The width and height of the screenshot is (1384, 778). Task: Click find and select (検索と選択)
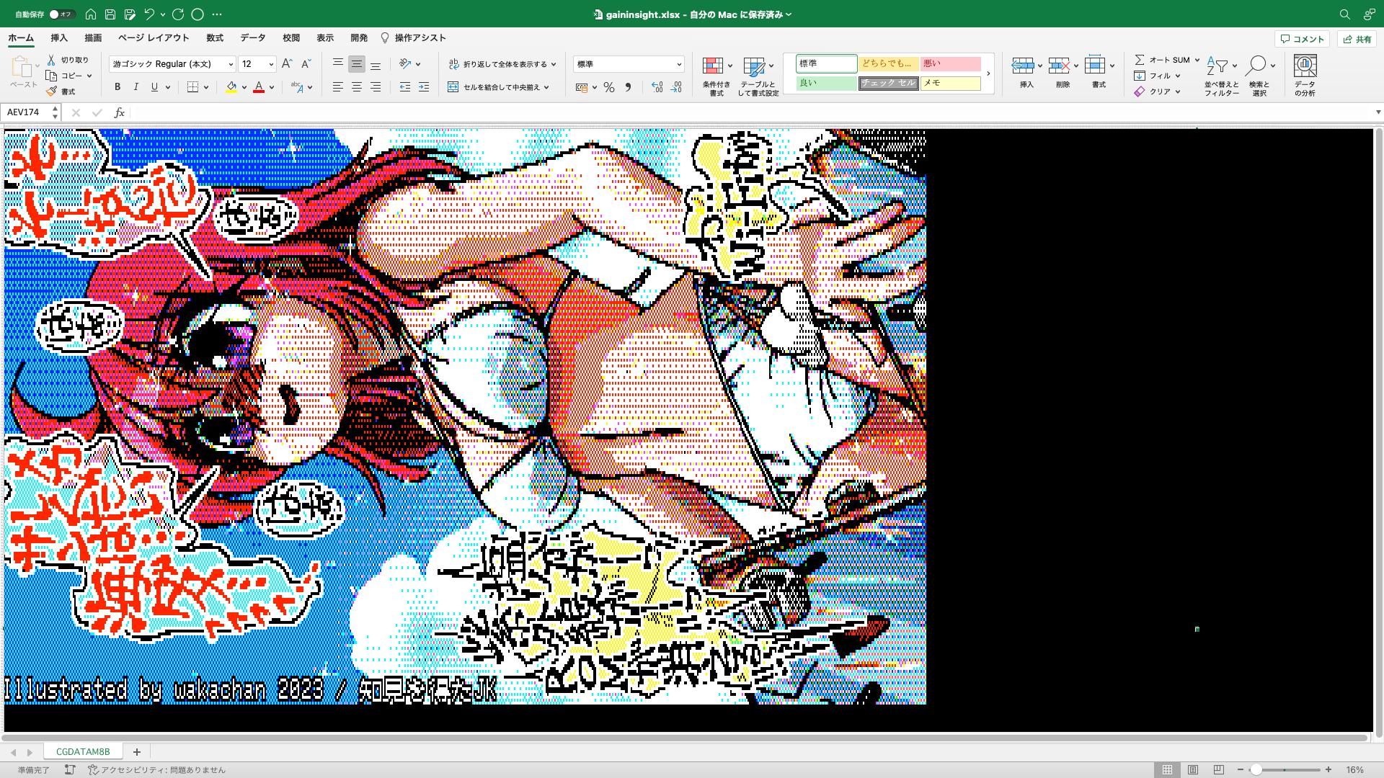pyautogui.click(x=1259, y=76)
